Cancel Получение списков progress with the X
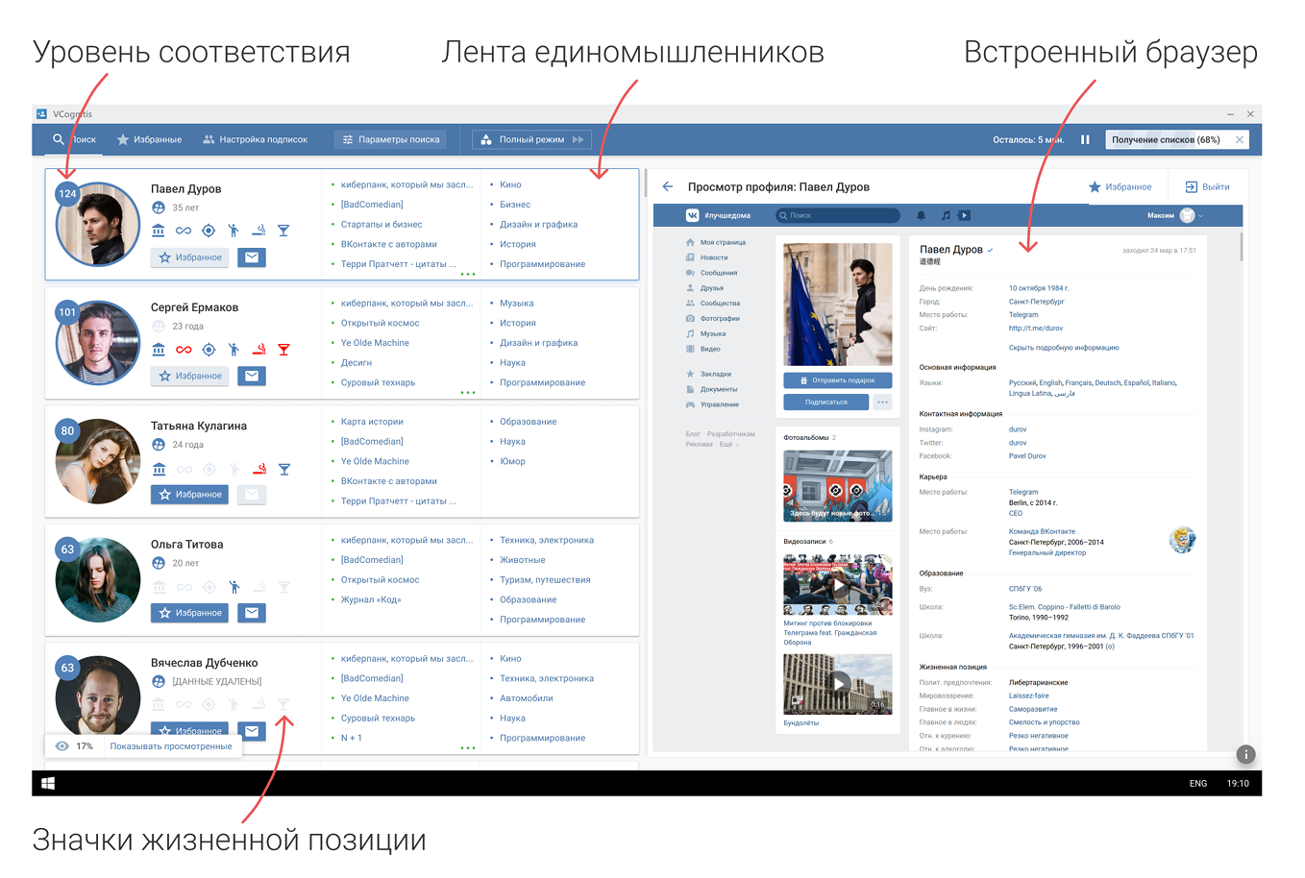 click(x=1240, y=139)
